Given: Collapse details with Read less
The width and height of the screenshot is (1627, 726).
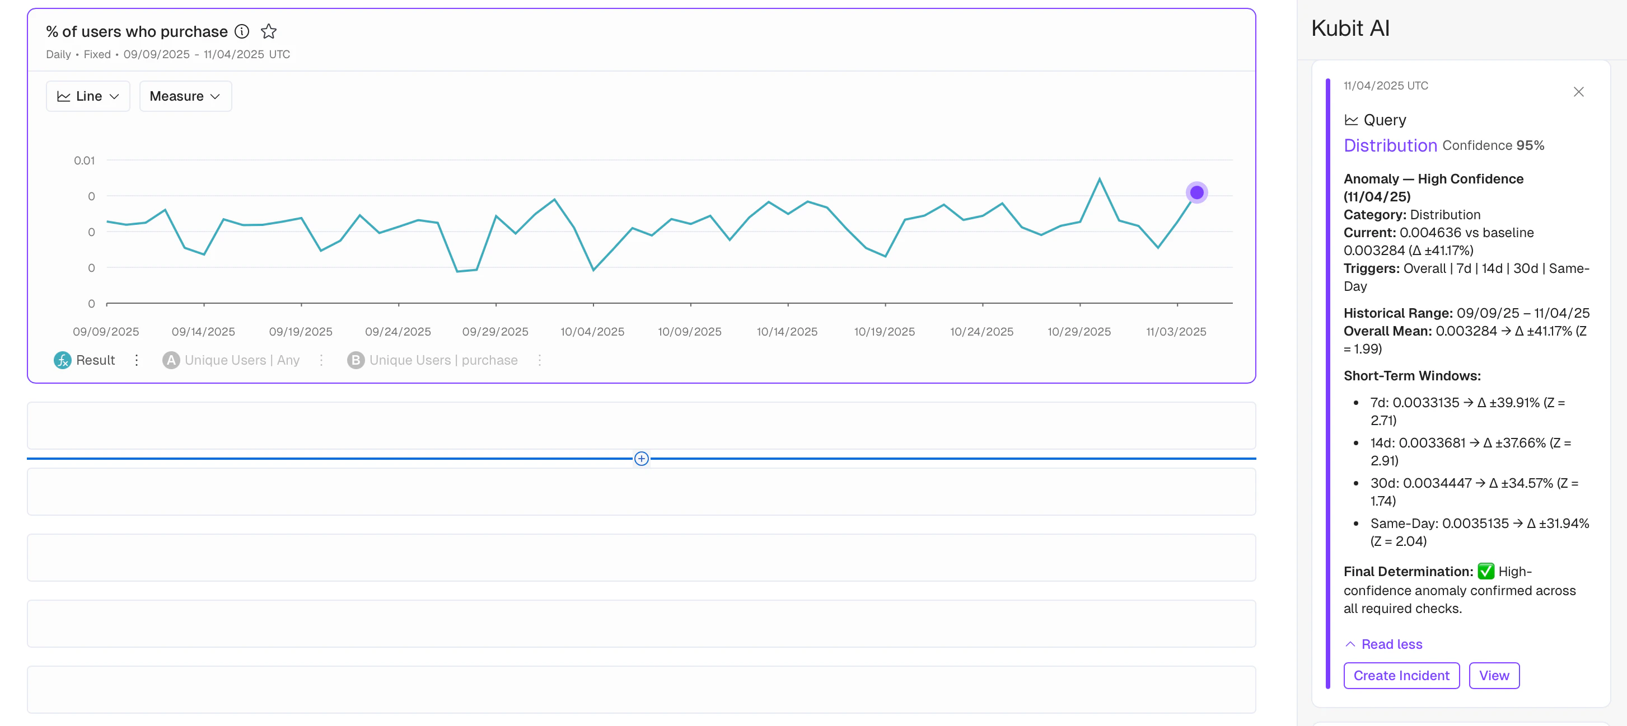Looking at the screenshot, I should click(x=1391, y=644).
